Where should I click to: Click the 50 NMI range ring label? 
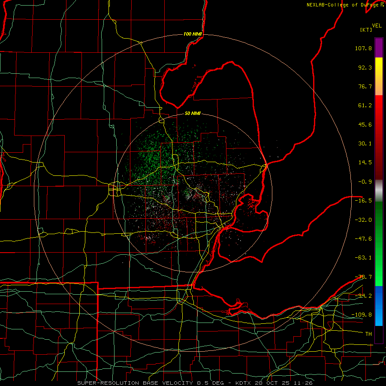[x=193, y=113]
